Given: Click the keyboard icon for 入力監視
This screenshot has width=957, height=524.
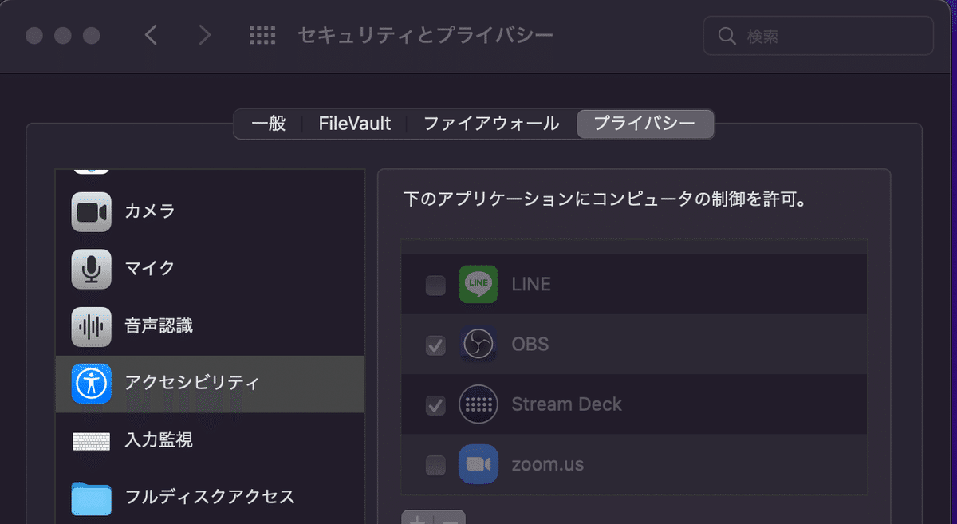Looking at the screenshot, I should pos(91,441).
